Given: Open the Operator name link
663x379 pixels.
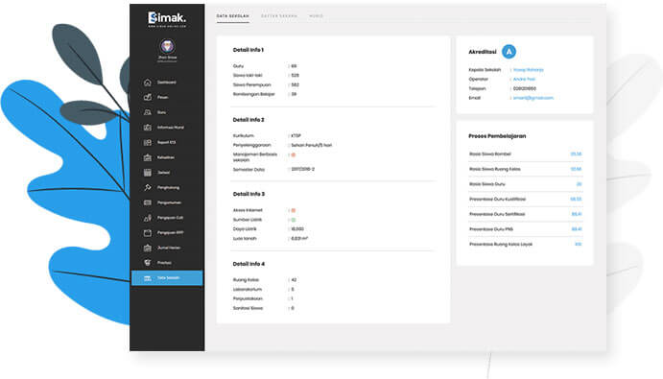Looking at the screenshot, I should coord(524,79).
